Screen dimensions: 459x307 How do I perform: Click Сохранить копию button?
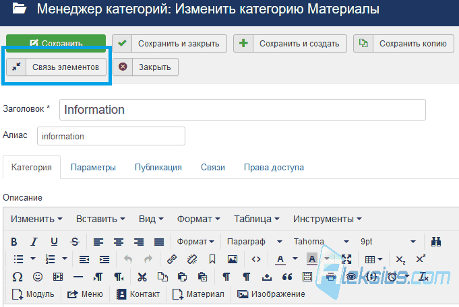click(404, 44)
